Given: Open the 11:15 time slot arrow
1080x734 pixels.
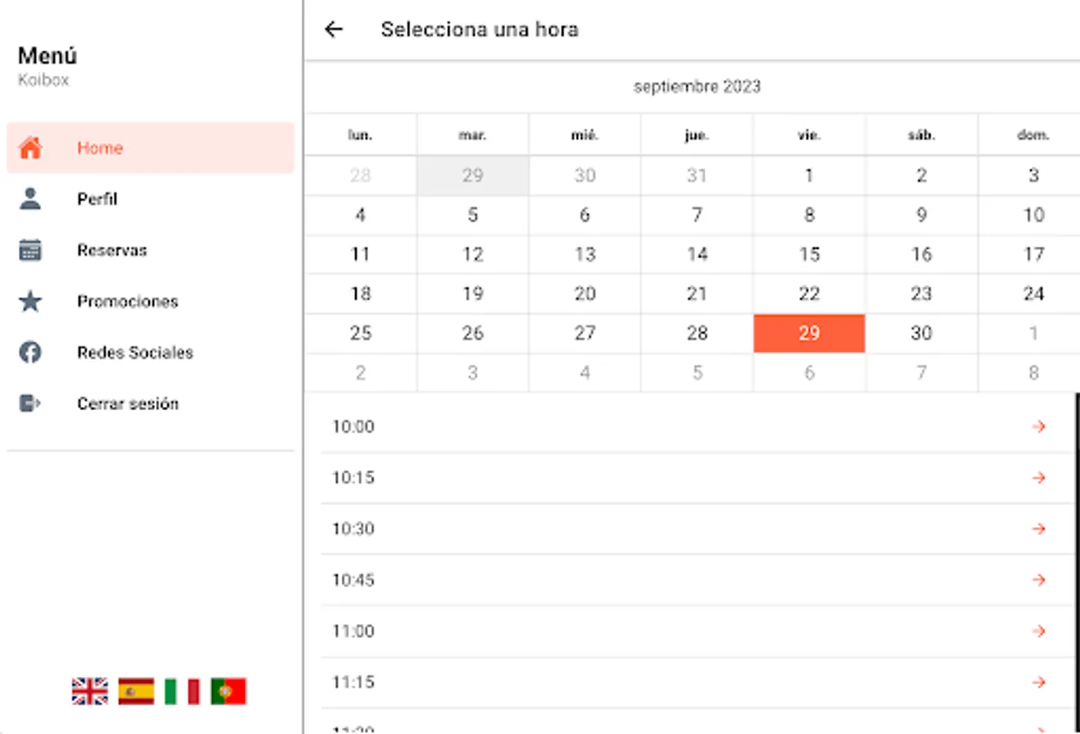Looking at the screenshot, I should 1038,682.
